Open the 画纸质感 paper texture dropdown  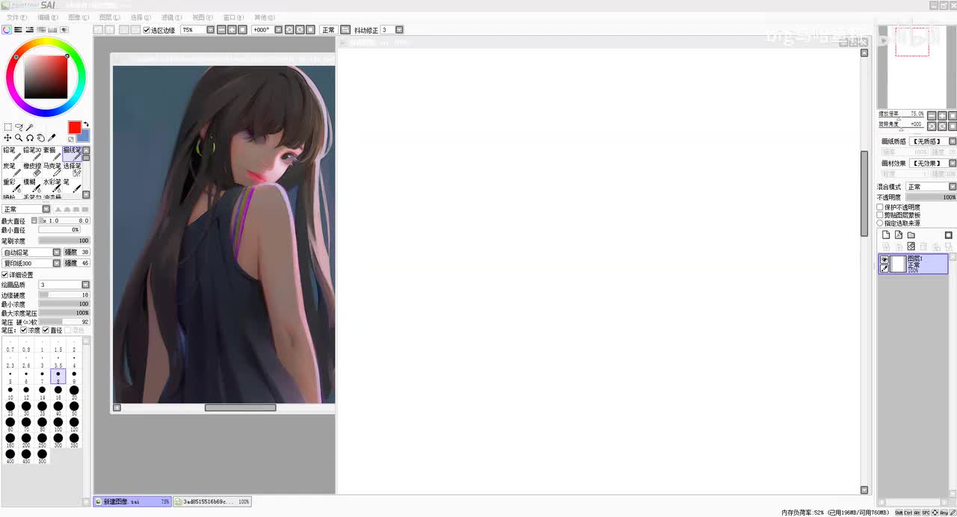point(953,141)
